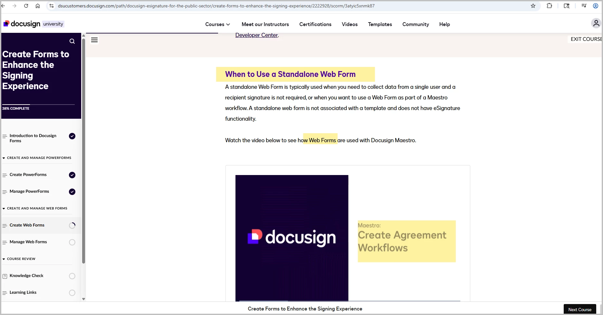Open Help menu item
Image resolution: width=603 pixels, height=315 pixels.
tap(445, 24)
